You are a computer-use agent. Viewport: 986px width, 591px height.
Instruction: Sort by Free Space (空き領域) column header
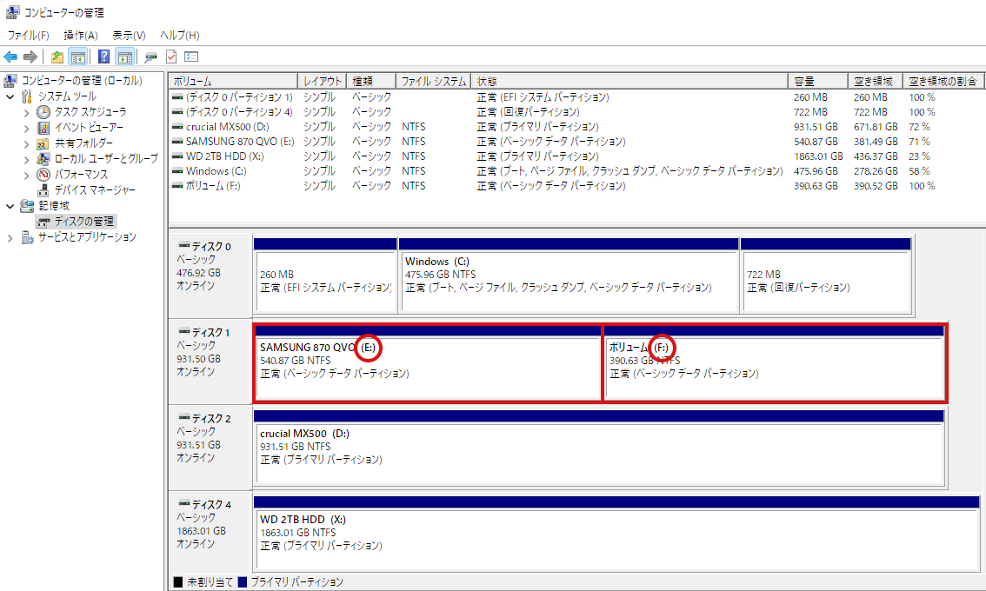pyautogui.click(x=875, y=81)
